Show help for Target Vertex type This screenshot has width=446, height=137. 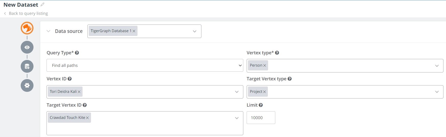pyautogui.click(x=290, y=79)
